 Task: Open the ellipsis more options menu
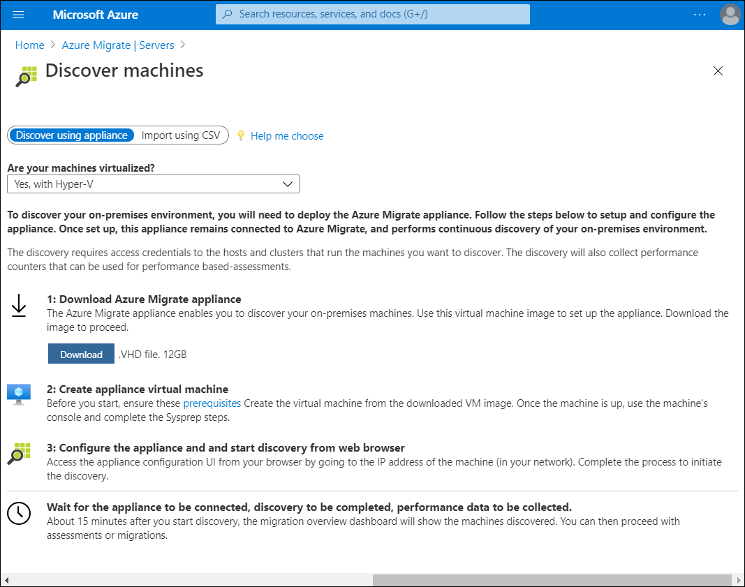point(700,15)
